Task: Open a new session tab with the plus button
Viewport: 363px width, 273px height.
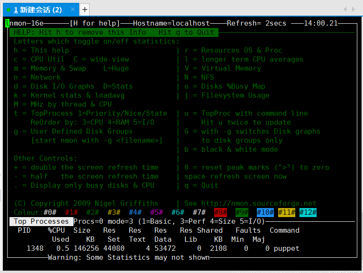Action: coord(85,9)
